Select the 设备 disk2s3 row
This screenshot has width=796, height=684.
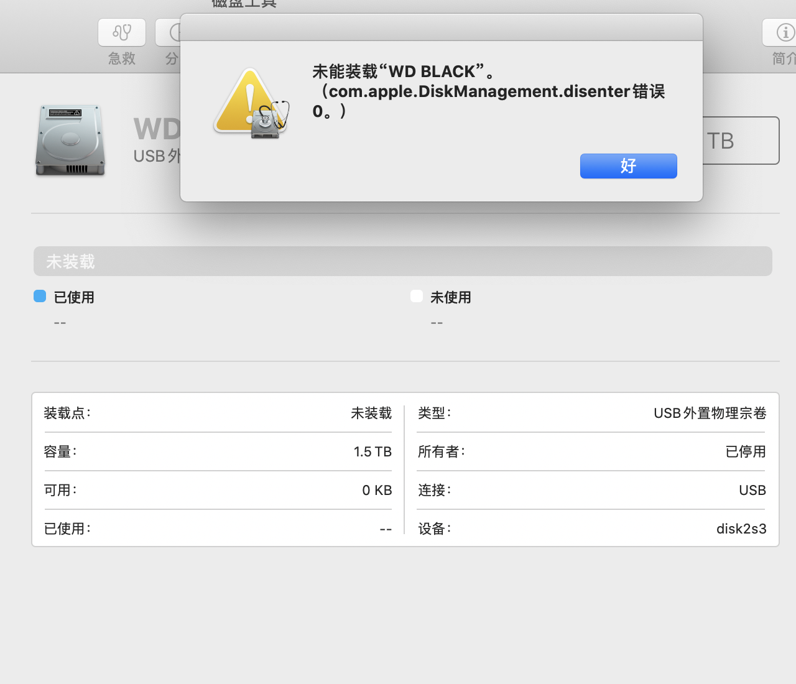click(x=591, y=529)
